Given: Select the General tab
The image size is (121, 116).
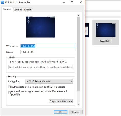Looking at the screenshot, I should pos(7,9).
